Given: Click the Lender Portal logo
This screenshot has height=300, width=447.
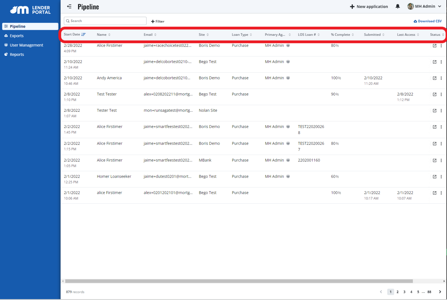Looking at the screenshot, I should [x=30, y=10].
